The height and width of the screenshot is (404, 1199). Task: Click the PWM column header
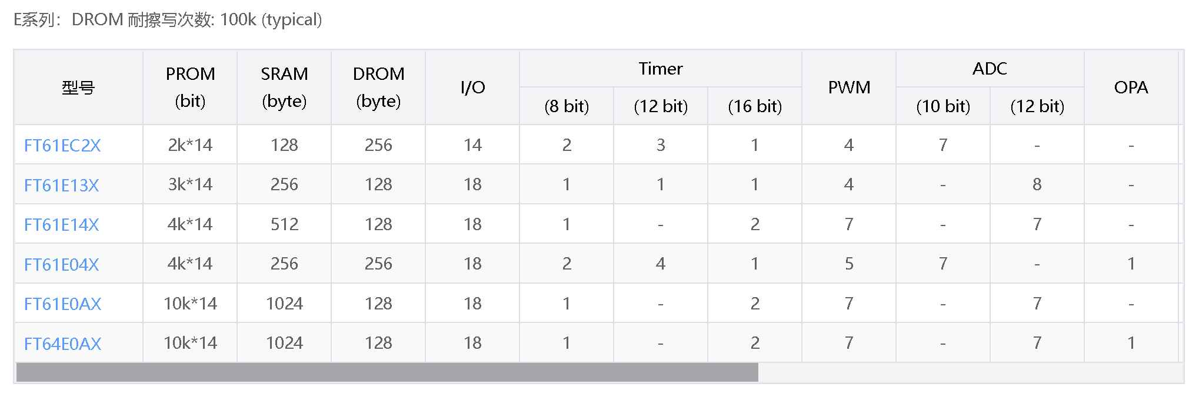click(x=849, y=87)
